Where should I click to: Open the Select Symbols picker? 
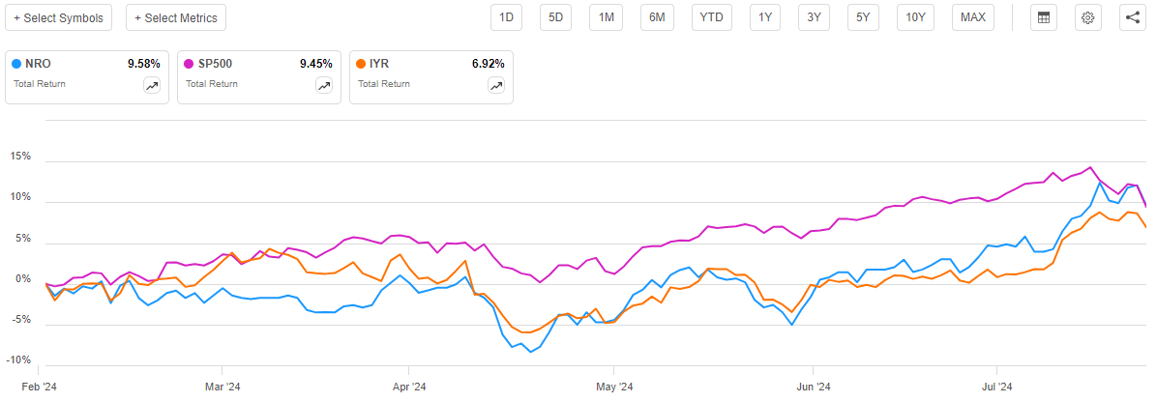(x=58, y=17)
